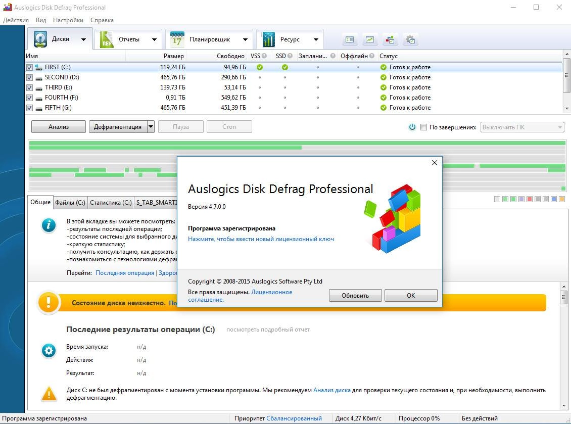
Task: Click the yellow warning triangle icon
Action: coord(49,394)
